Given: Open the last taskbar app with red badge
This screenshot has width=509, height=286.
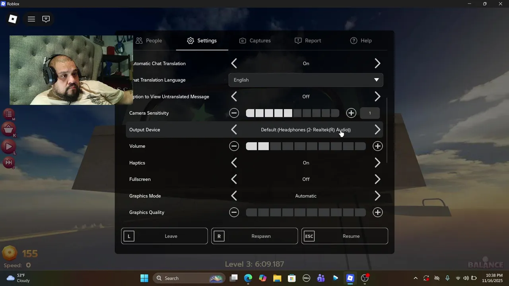Looking at the screenshot, I should [365, 278].
